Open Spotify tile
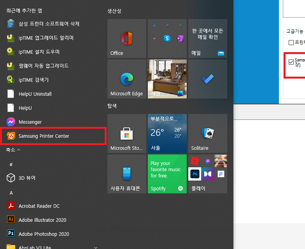Image resolution: width=305 pixels, height=249 pixels. (167, 174)
